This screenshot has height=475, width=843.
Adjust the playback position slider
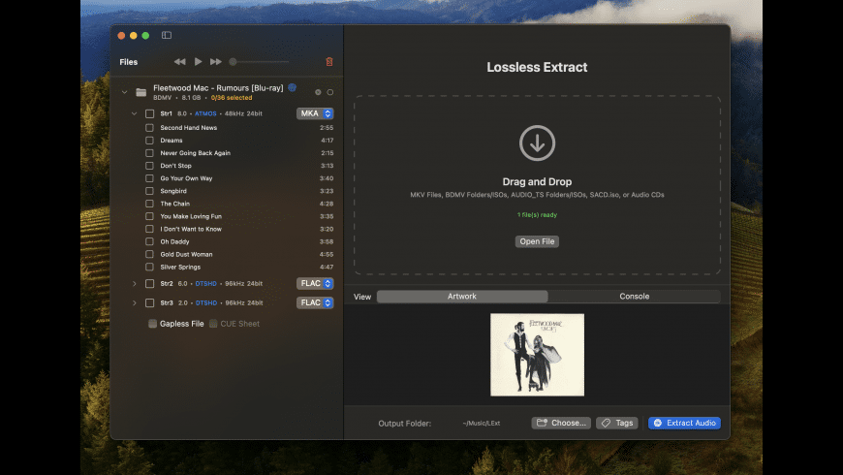click(x=259, y=62)
